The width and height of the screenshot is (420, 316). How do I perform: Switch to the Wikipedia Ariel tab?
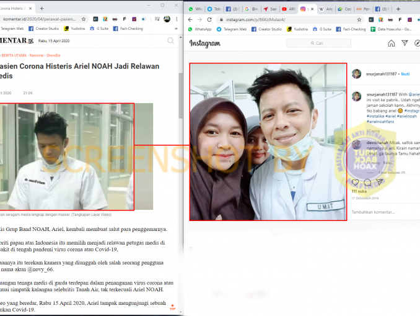326,9
